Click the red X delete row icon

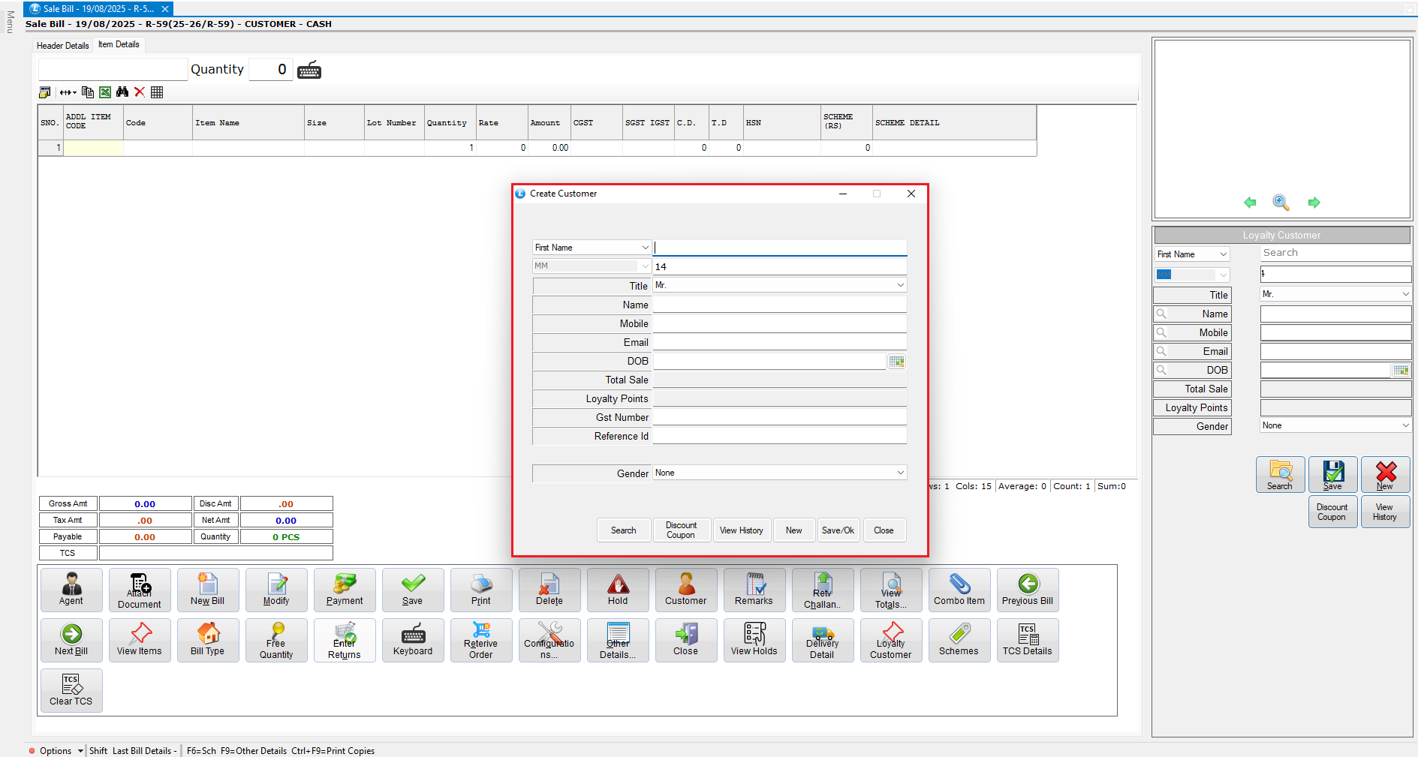(x=140, y=92)
